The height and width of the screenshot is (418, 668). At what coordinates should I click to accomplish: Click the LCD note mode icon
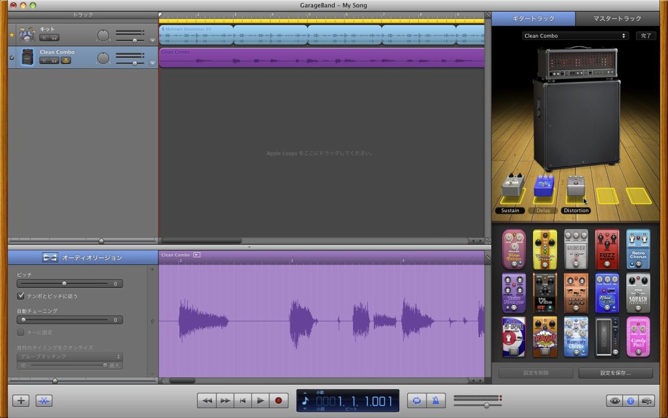click(x=305, y=400)
